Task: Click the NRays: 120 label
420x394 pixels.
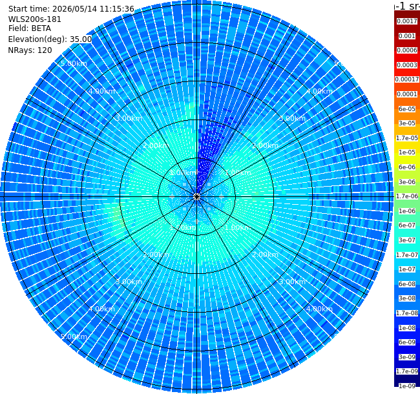Action: (30, 50)
